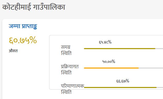Viewport: 163px width, 99px height.
Task: Click the gray unfilled end of the समग्र स्थिति bar
Action: 159,49
